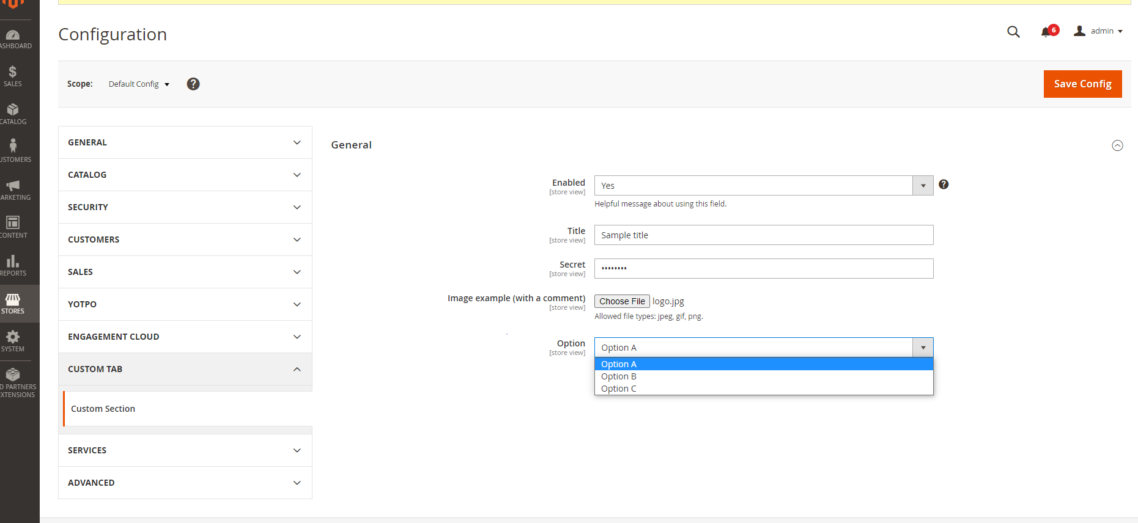Select Option B in the dropdown list
1138x523 pixels.
[x=764, y=376]
